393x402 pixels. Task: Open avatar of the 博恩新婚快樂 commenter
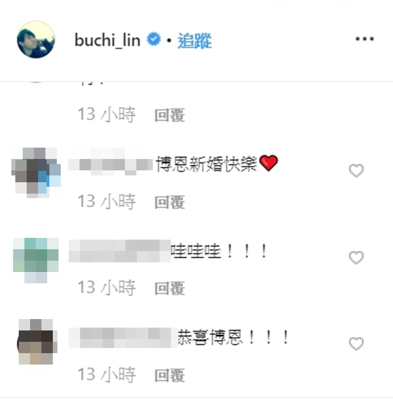click(x=36, y=173)
